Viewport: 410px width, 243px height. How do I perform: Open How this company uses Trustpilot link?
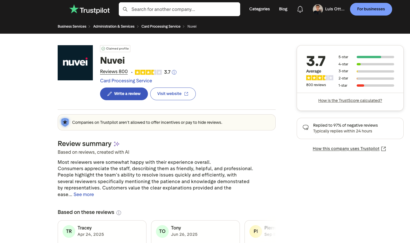346,149
